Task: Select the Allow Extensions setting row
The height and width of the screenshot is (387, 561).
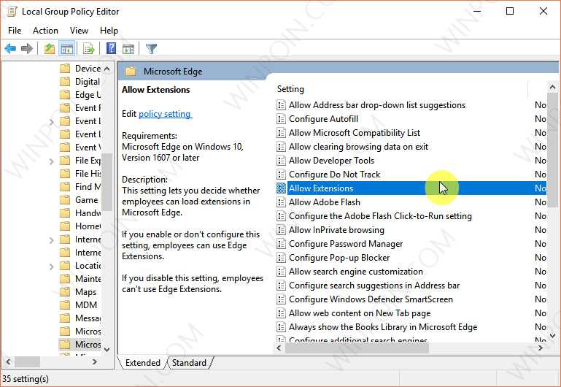Action: pyautogui.click(x=411, y=188)
